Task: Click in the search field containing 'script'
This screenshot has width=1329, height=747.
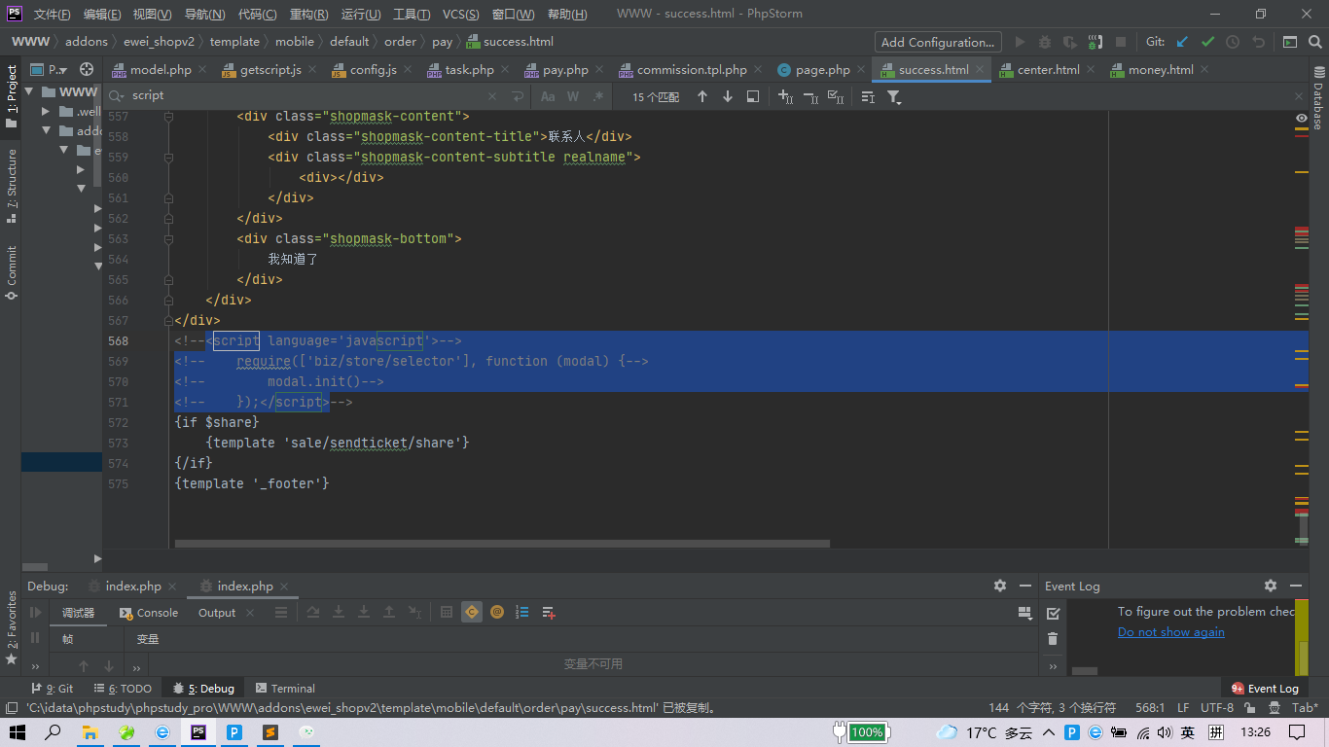Action: (x=307, y=96)
